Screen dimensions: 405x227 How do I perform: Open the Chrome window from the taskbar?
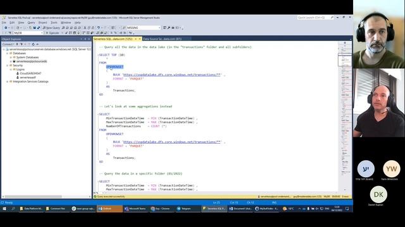pyautogui.click(x=162, y=209)
